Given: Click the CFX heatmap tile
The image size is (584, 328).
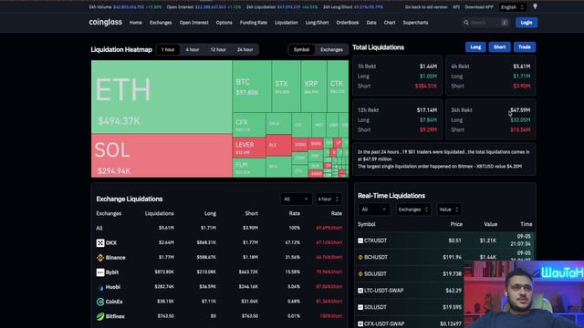Looking at the screenshot, I should coord(249,125).
